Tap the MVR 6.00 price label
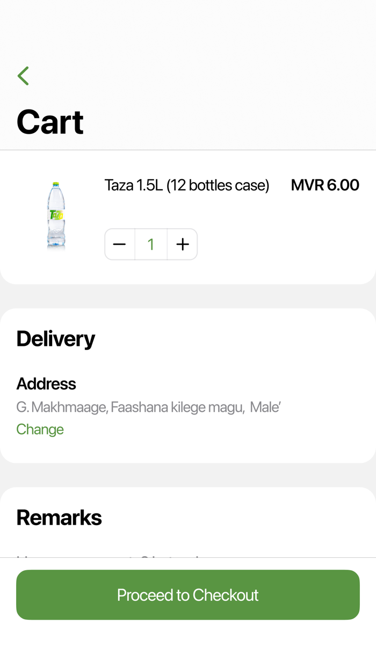The image size is (376, 668). click(x=325, y=185)
